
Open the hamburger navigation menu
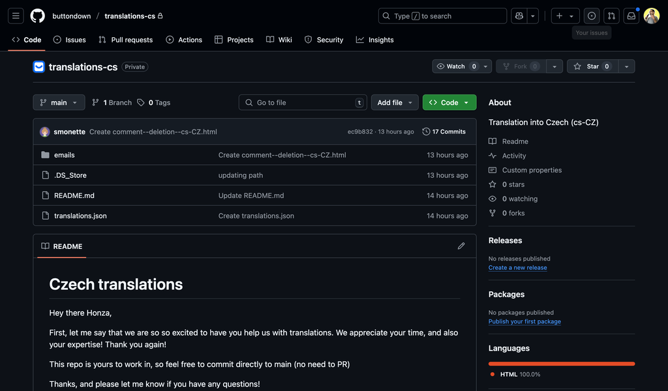[16, 16]
